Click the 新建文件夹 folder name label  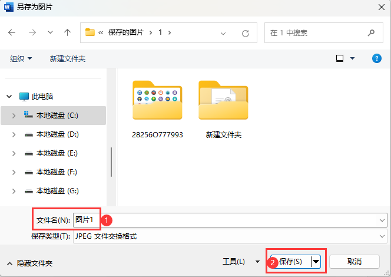[223, 135]
